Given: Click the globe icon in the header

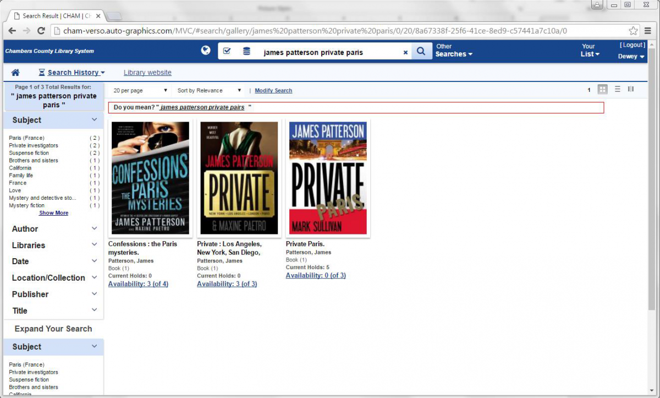Looking at the screenshot, I should pyautogui.click(x=206, y=51).
